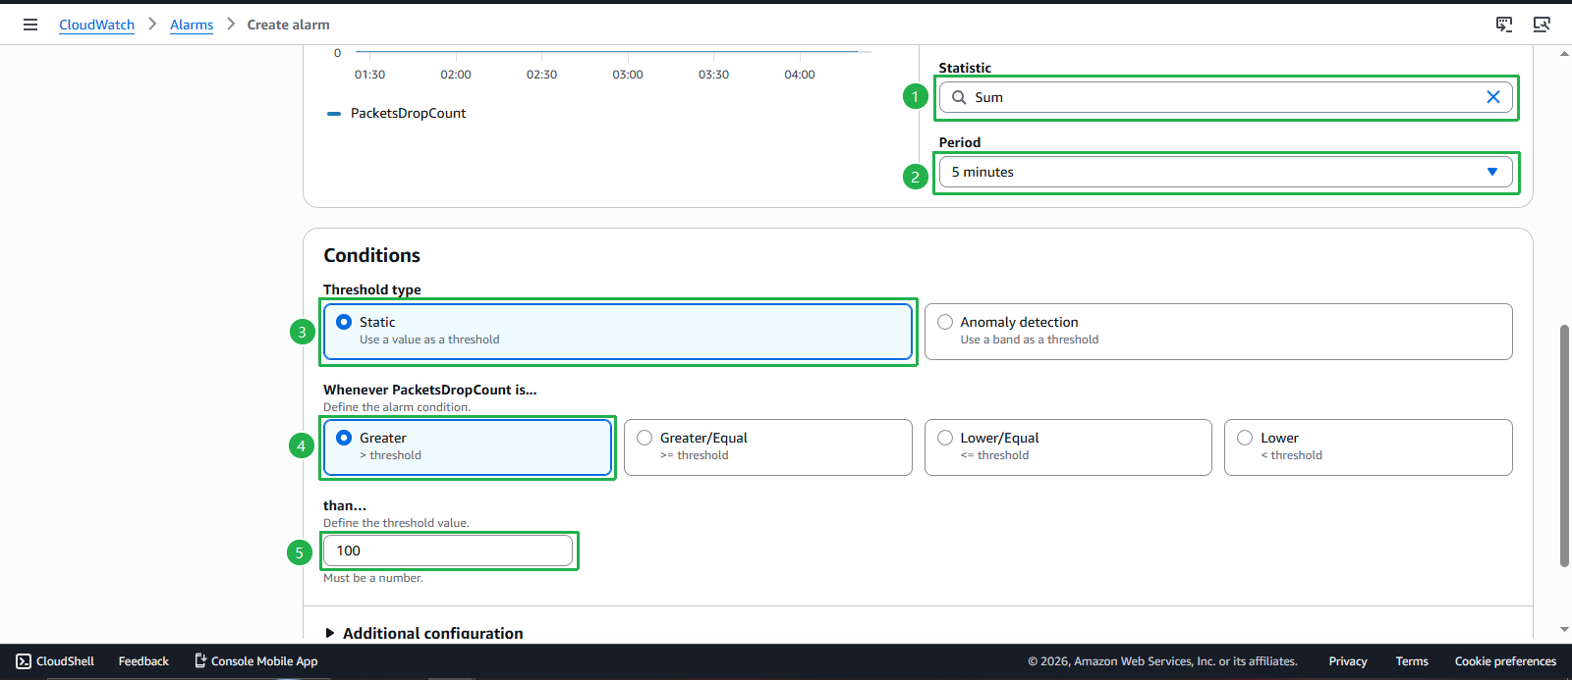Go to Alarms breadcrumb link
This screenshot has width=1572, height=680.
tap(192, 25)
